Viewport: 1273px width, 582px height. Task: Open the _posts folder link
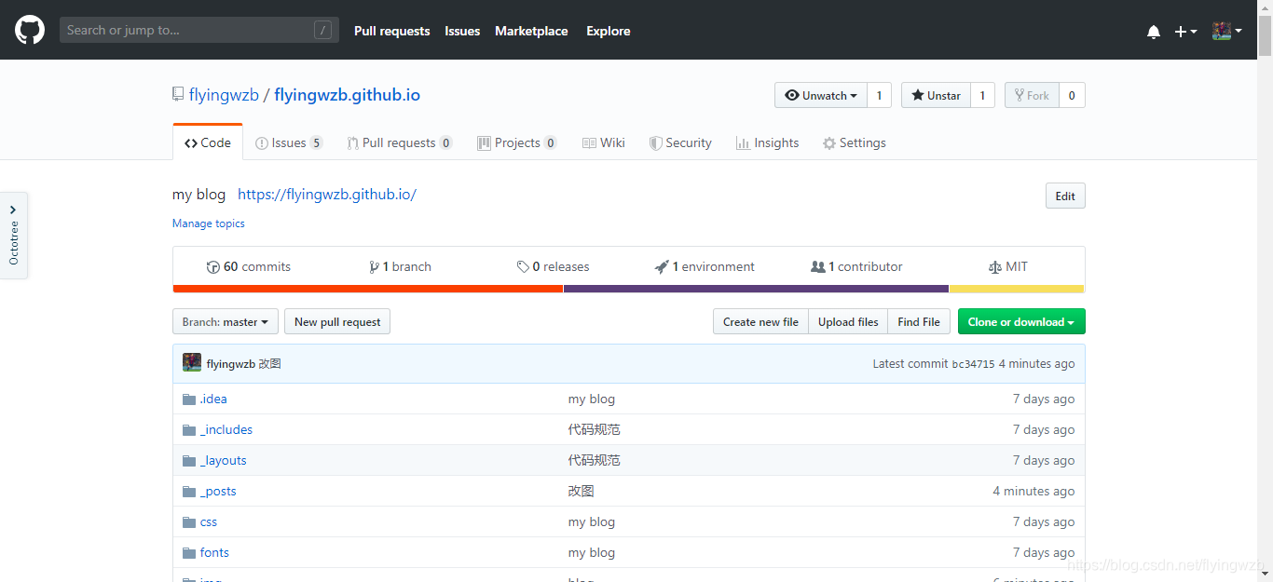pyautogui.click(x=218, y=491)
